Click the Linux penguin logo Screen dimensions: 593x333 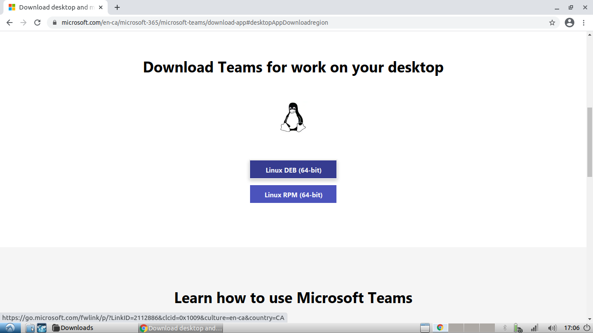pyautogui.click(x=293, y=117)
